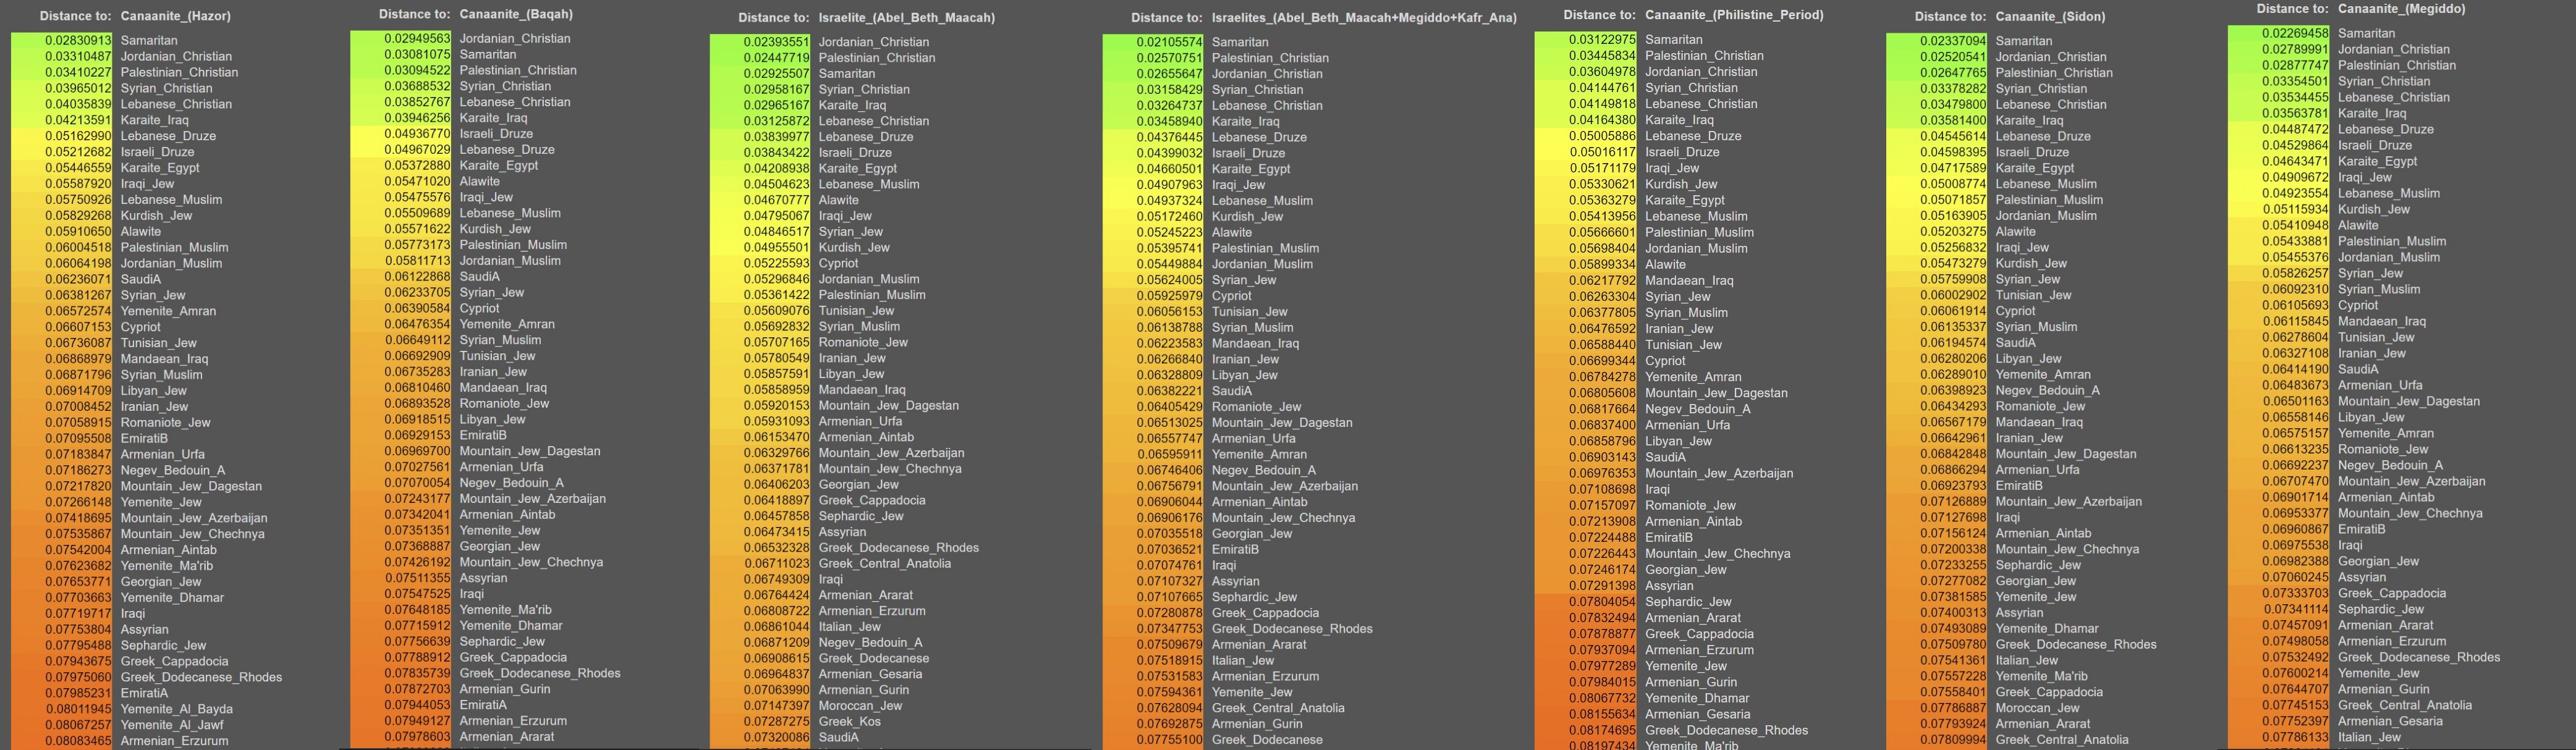The width and height of the screenshot is (2576, 750).
Task: Select Jordanian_Christian at top of Baqah list
Action: tap(515, 39)
